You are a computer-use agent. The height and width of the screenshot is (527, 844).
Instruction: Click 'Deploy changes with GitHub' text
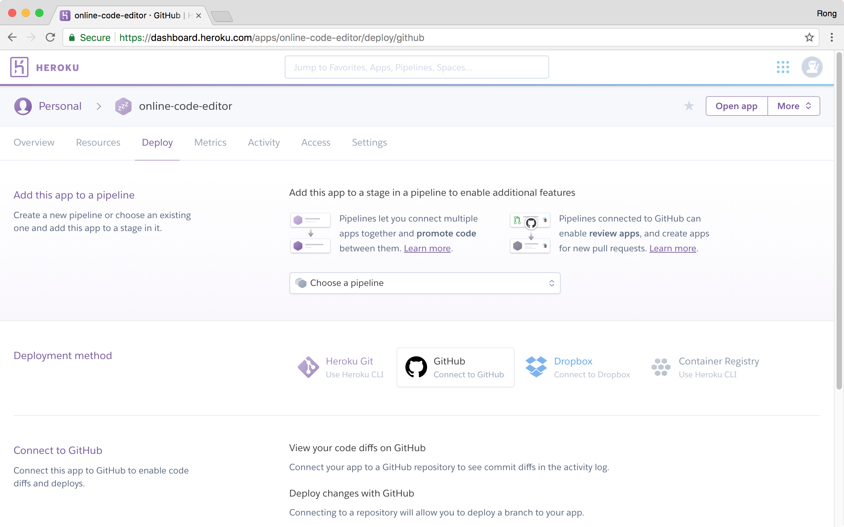[351, 493]
